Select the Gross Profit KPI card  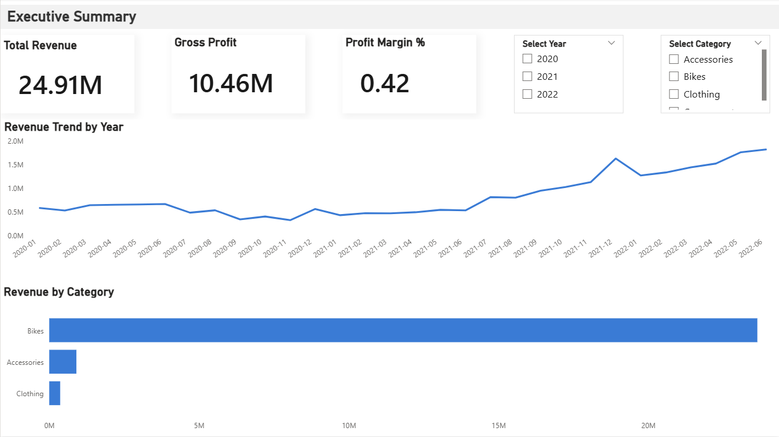click(x=238, y=73)
